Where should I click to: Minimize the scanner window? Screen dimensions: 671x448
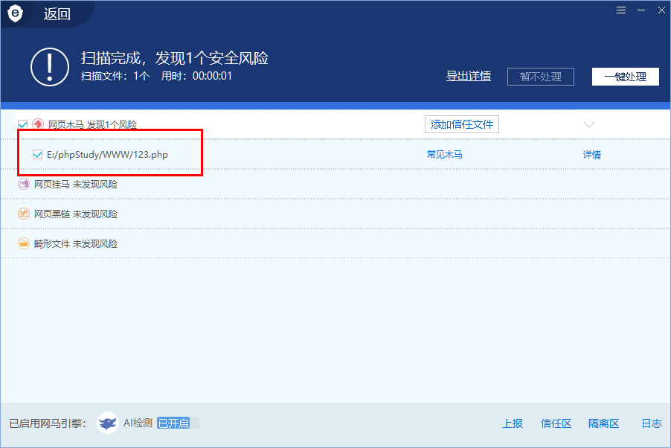641,10
